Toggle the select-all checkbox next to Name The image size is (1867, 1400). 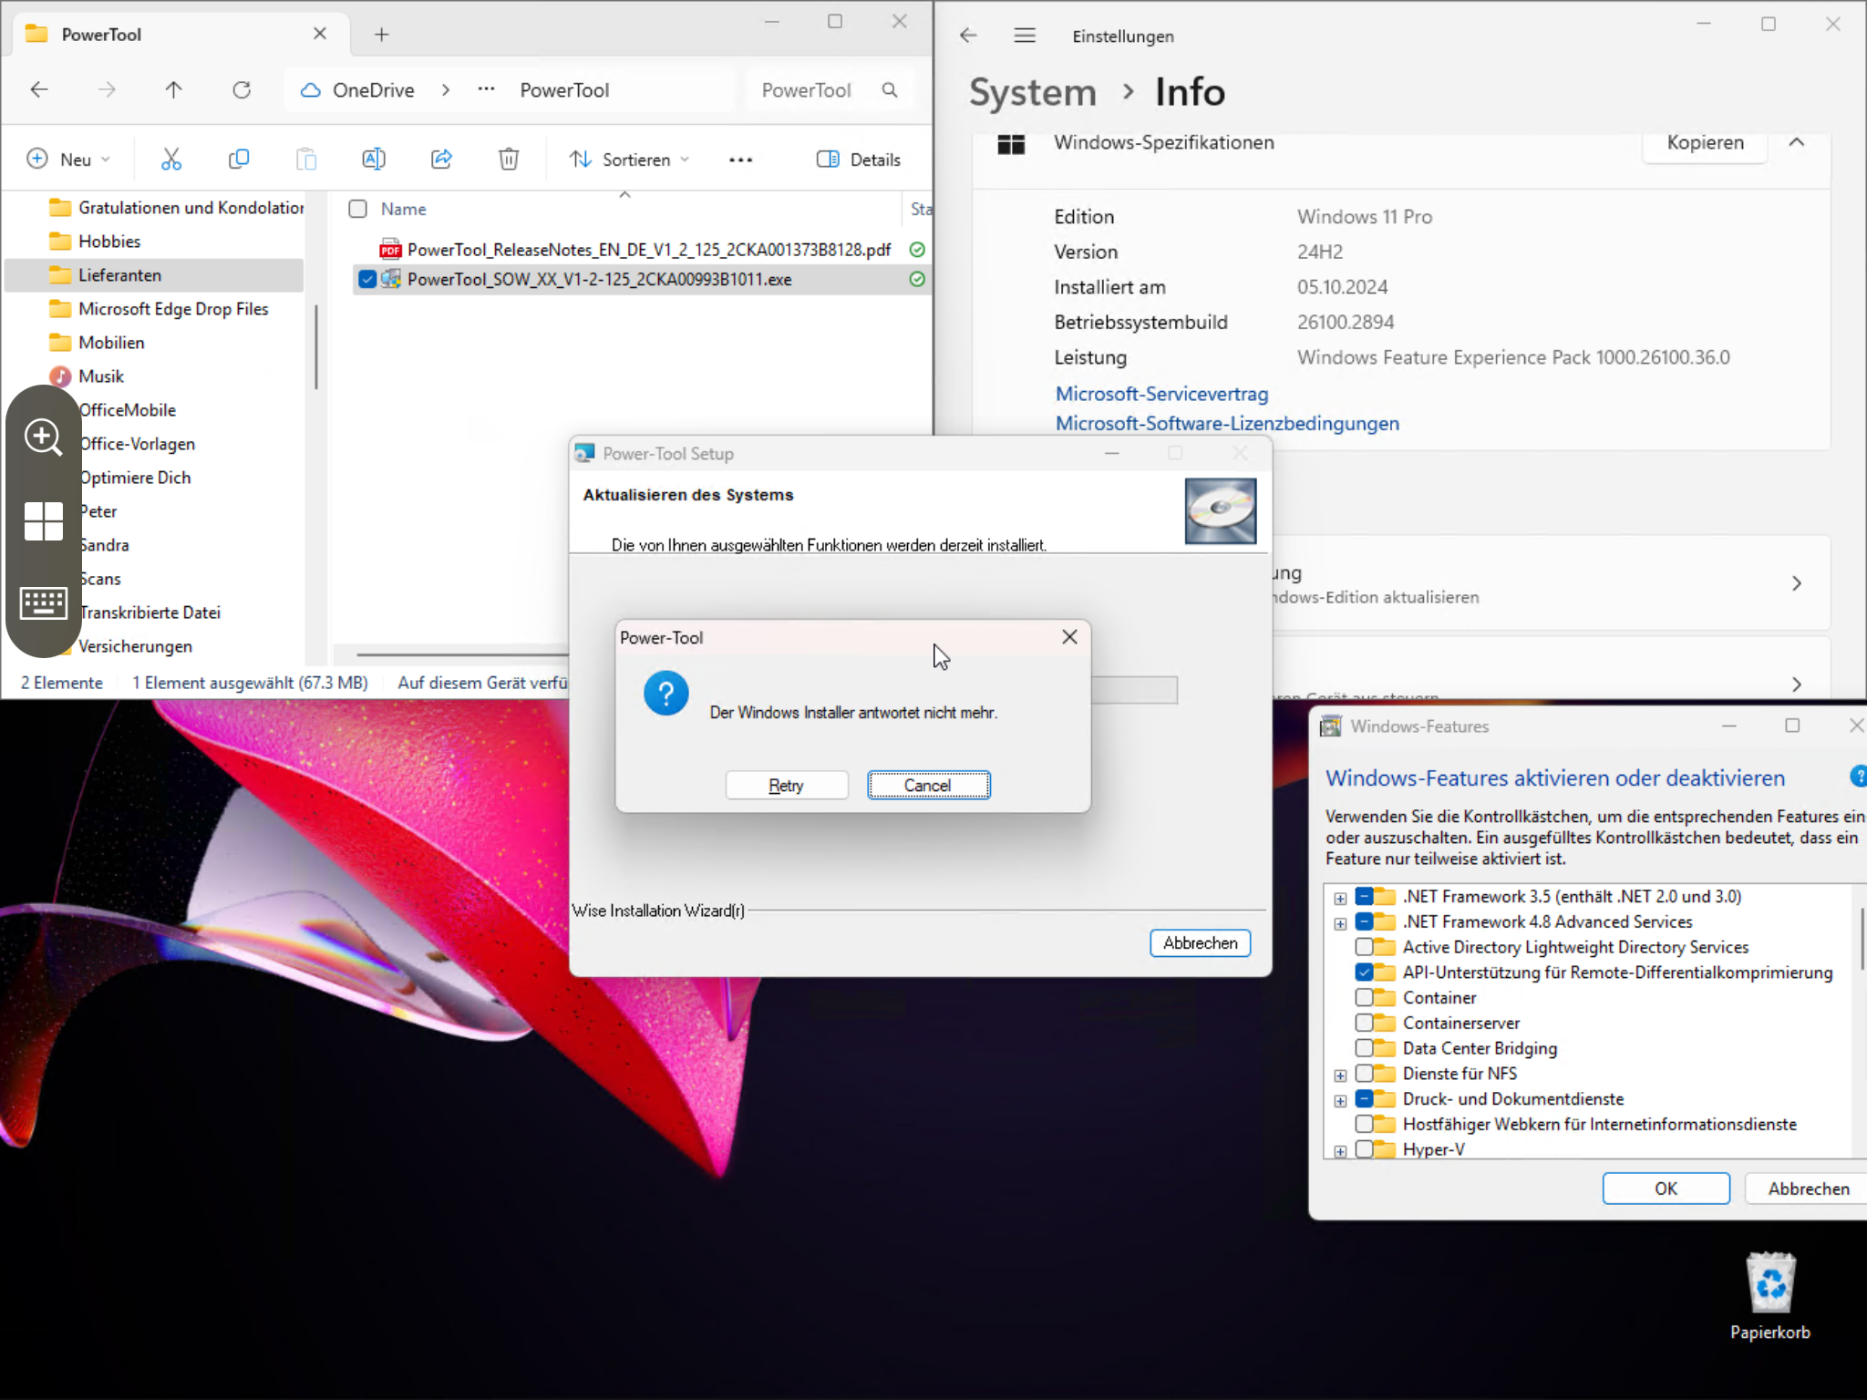pos(358,209)
